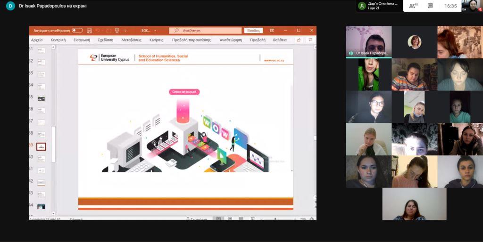The width and height of the screenshot is (483, 242).
Task: Open the meeting chat panel
Action: click(430, 6)
